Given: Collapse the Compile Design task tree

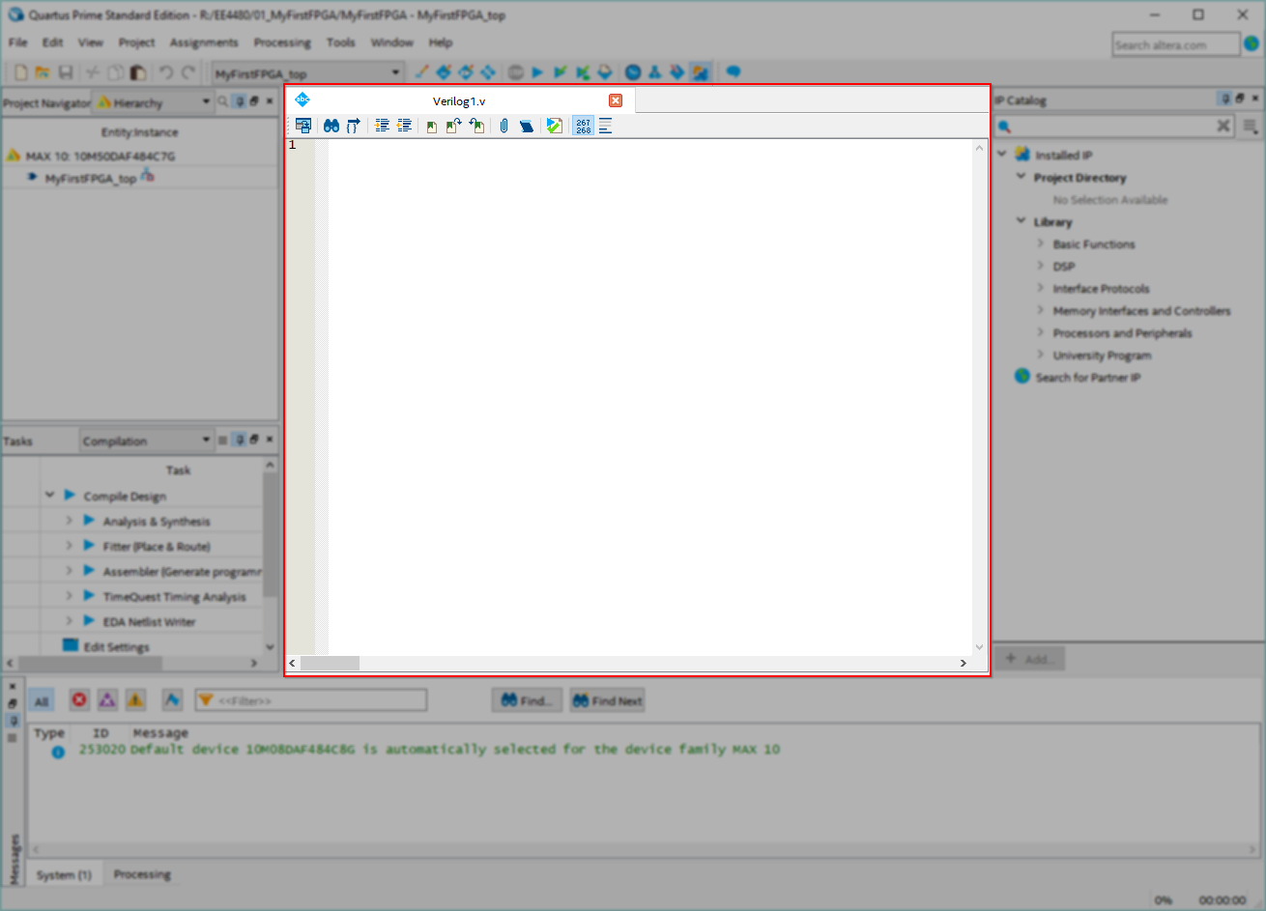Looking at the screenshot, I should pos(49,496).
